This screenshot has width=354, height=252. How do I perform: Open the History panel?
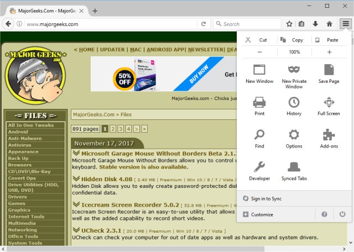[294, 106]
